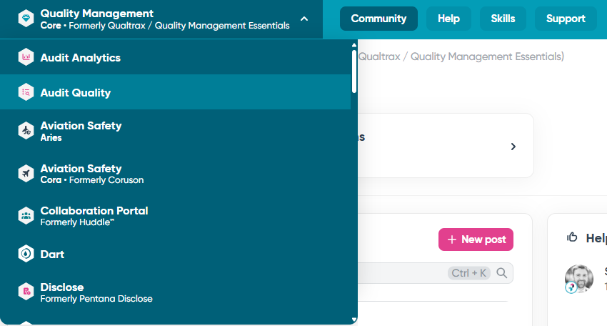
Task: Expand the card's right chevron arrow
Action: click(513, 147)
